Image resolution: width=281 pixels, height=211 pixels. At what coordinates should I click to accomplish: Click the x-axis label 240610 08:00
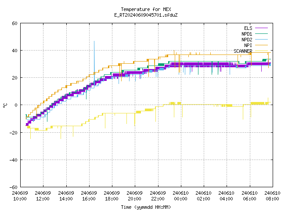click(272, 196)
